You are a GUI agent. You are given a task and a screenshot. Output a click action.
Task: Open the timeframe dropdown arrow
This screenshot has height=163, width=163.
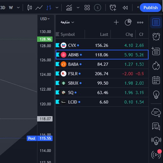18,8
